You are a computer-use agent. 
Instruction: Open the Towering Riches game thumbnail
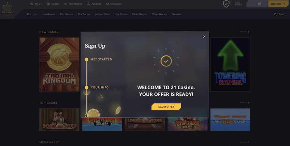click(x=230, y=65)
